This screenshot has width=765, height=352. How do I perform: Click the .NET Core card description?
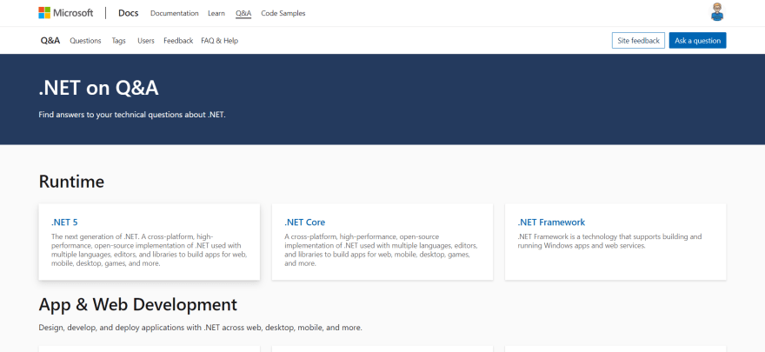pyautogui.click(x=382, y=250)
